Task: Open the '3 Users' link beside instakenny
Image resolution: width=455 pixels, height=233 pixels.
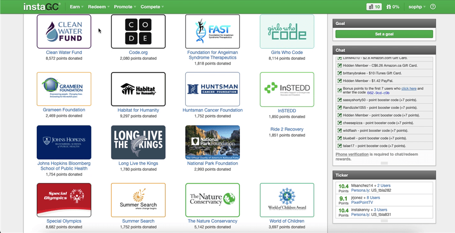Action: tap(380, 210)
